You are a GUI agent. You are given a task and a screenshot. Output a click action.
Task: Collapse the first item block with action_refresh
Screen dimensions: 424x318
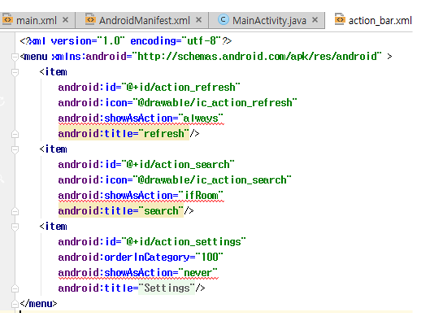coord(15,72)
